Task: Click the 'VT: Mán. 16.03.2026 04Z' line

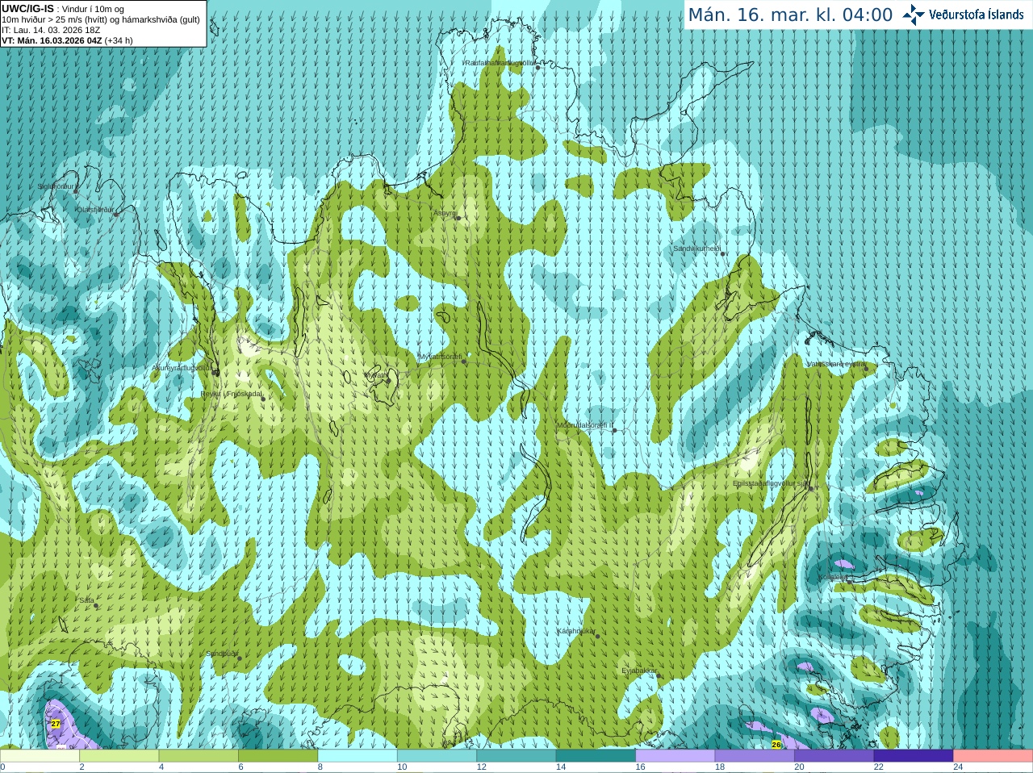Action: 67,40
